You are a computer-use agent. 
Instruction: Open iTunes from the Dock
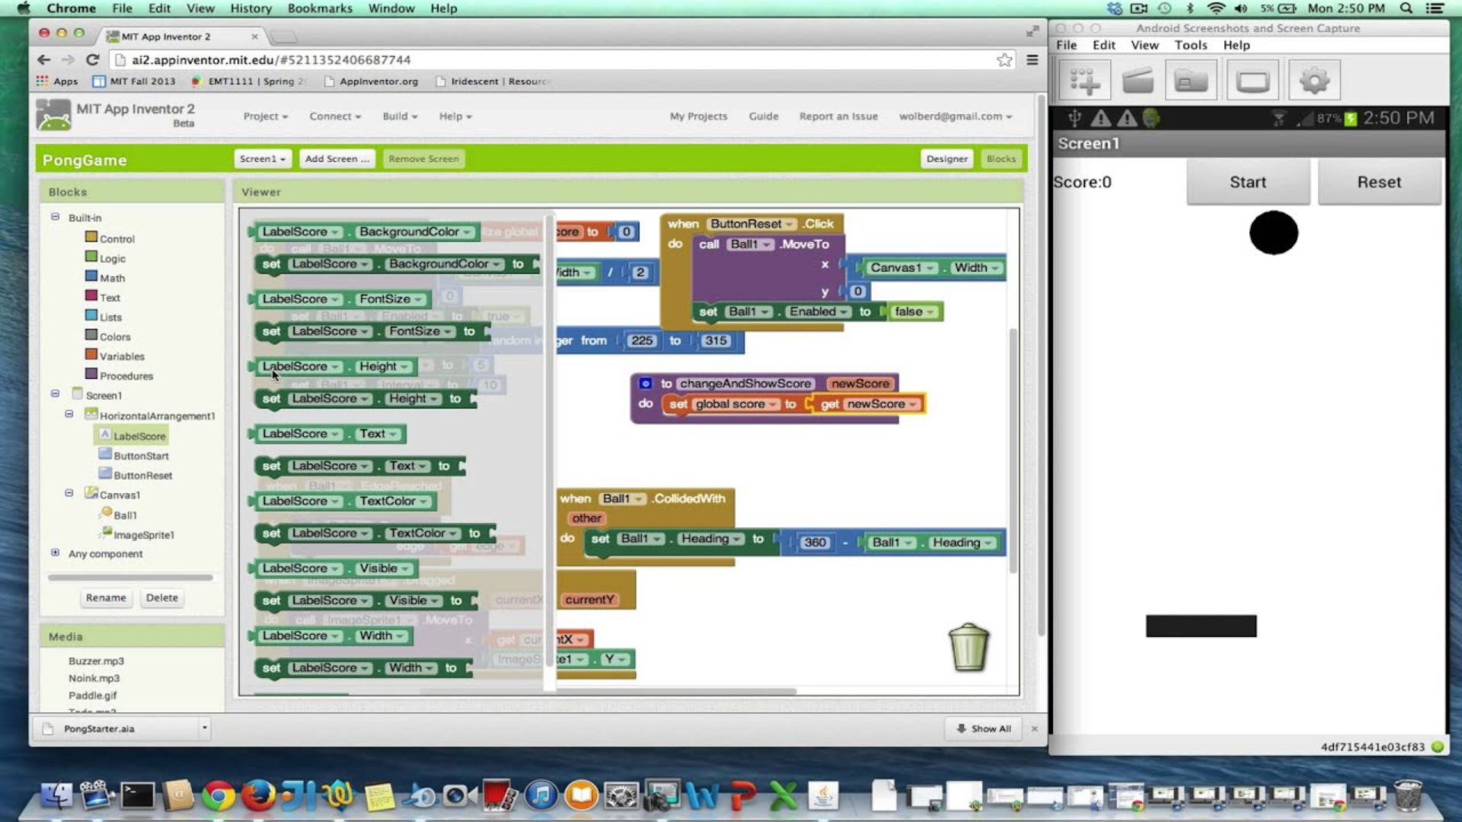[x=541, y=796]
